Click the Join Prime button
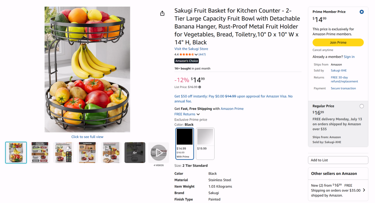 click(338, 42)
